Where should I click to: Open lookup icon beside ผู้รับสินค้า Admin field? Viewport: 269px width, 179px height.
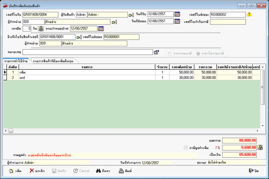(x=131, y=15)
